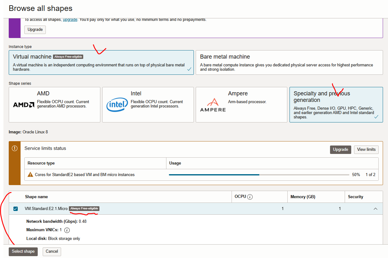Click the AMD logo
Image resolution: width=388 pixels, height=258 pixels.
[x=24, y=105]
